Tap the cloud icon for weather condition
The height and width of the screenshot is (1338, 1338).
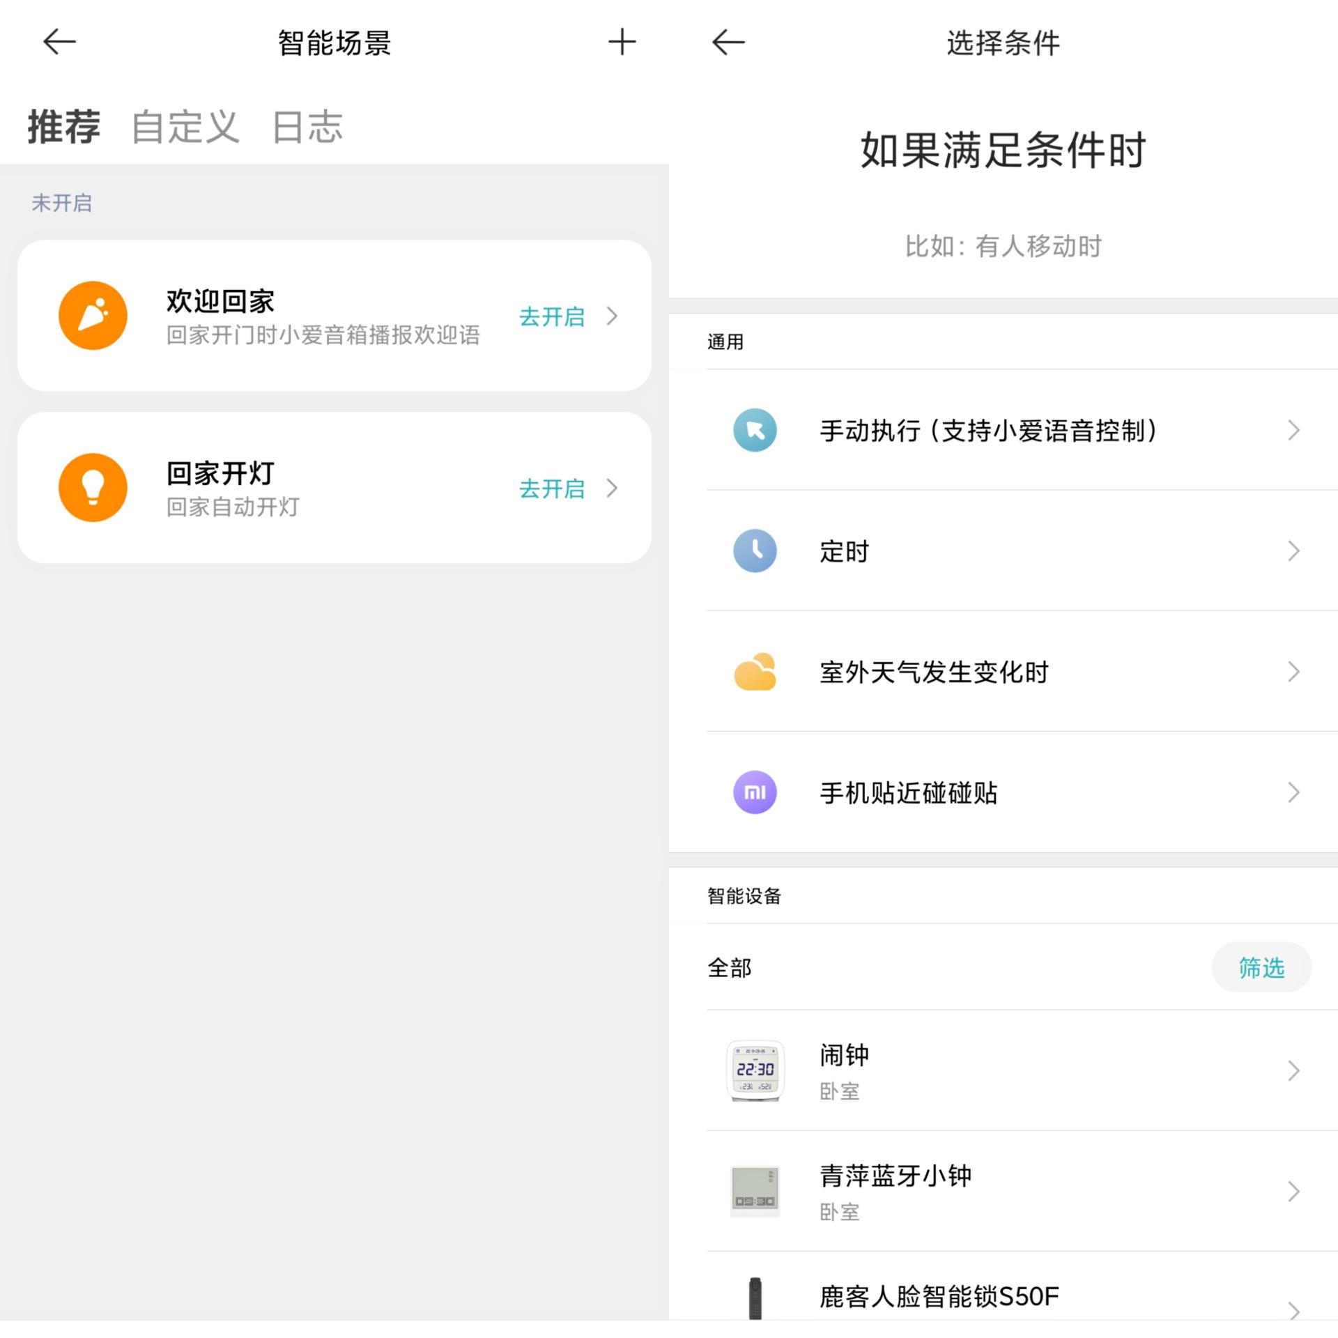tap(755, 672)
